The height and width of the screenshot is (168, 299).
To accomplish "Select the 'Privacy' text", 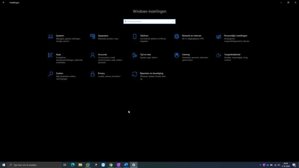I will [x=101, y=73].
